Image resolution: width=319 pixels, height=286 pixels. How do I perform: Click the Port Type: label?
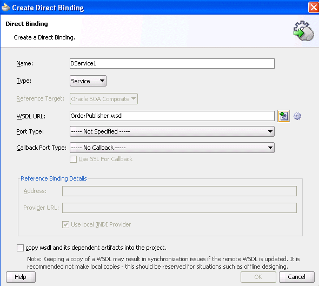click(x=30, y=131)
